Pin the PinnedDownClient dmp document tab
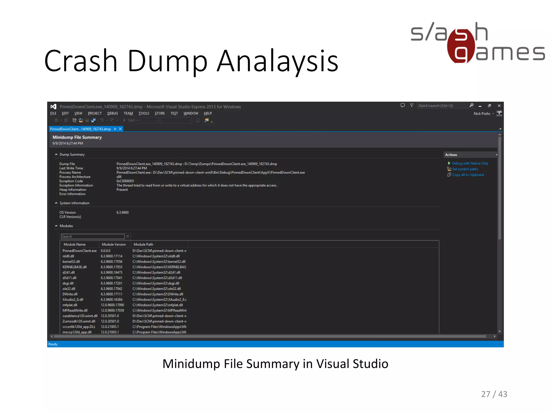Screen dimensions: 551x413 (x=115, y=129)
